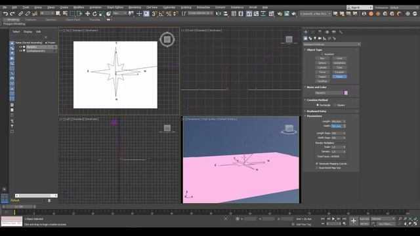This screenshot has width=420, height=236.
Task: Activate Select and Scale tool
Action: [102, 14]
